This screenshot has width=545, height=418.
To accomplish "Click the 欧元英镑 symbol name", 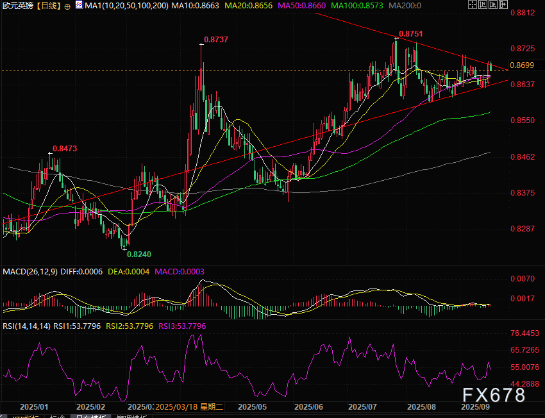I will [17, 5].
